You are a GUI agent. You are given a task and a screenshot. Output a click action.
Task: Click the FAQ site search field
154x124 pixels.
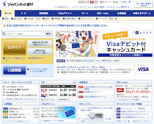pos(24,34)
